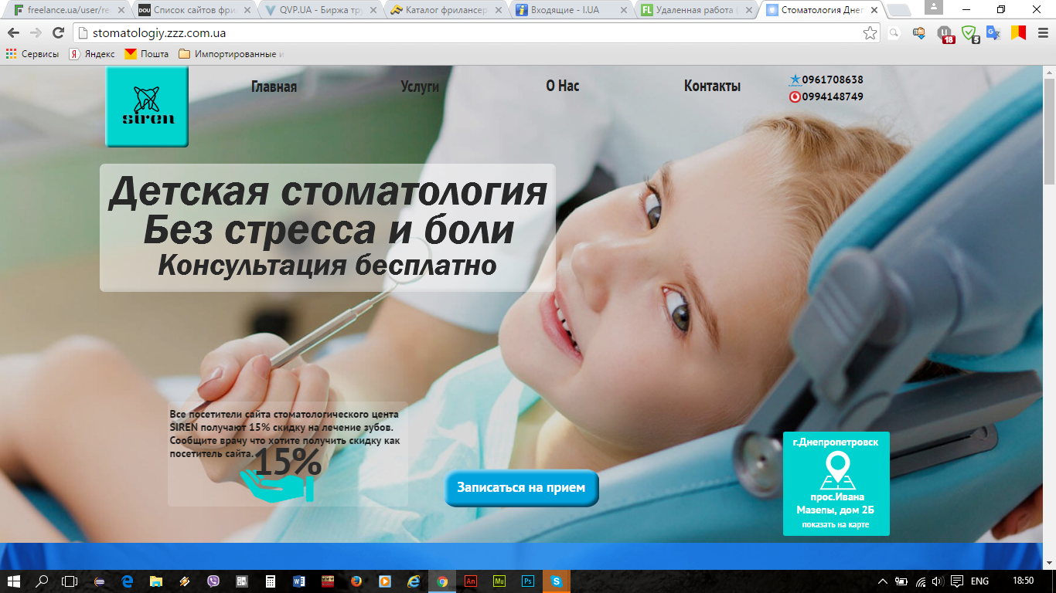This screenshot has width=1056, height=593.
Task: Click the SIREN logo on the website
Action: 147,107
